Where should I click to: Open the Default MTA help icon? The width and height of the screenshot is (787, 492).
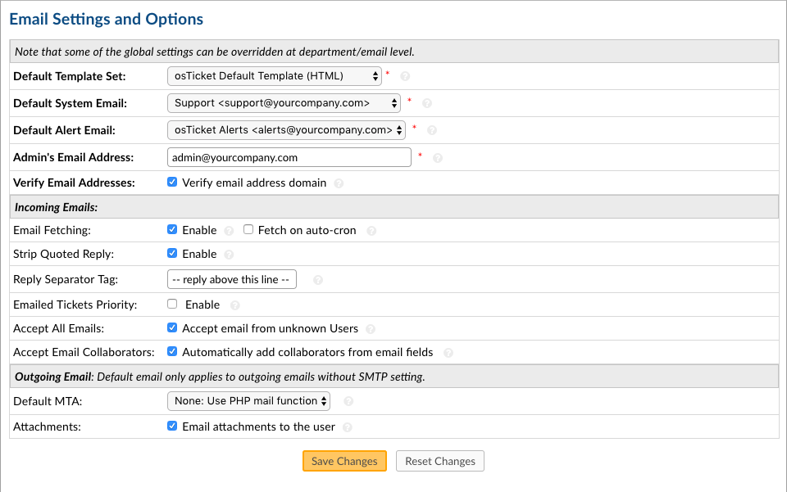tap(348, 401)
